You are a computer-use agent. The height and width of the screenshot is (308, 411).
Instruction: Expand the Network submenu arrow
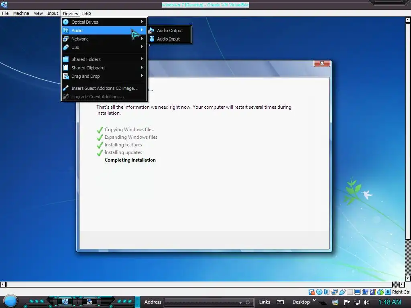[x=142, y=38]
